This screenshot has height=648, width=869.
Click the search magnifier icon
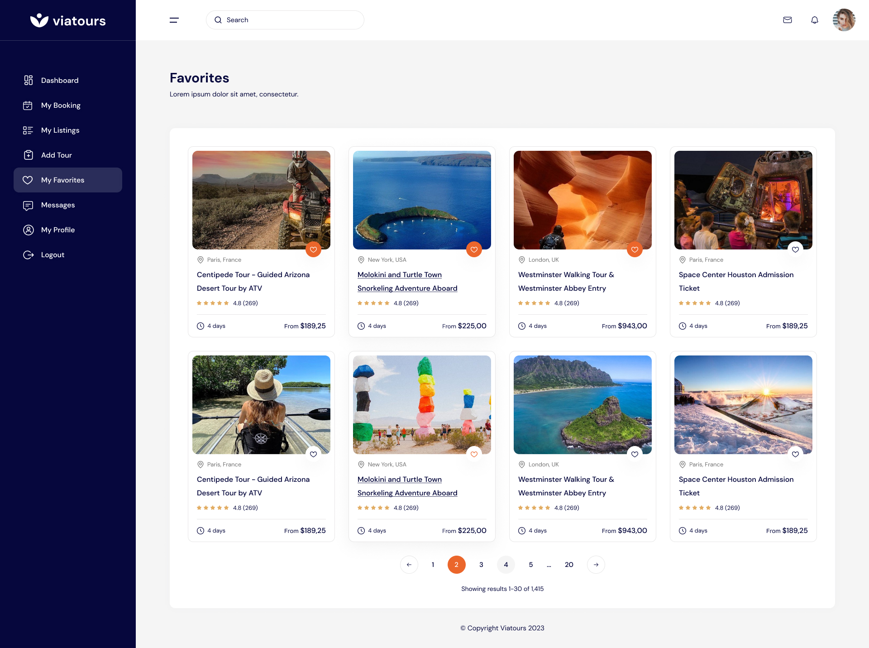pyautogui.click(x=218, y=20)
